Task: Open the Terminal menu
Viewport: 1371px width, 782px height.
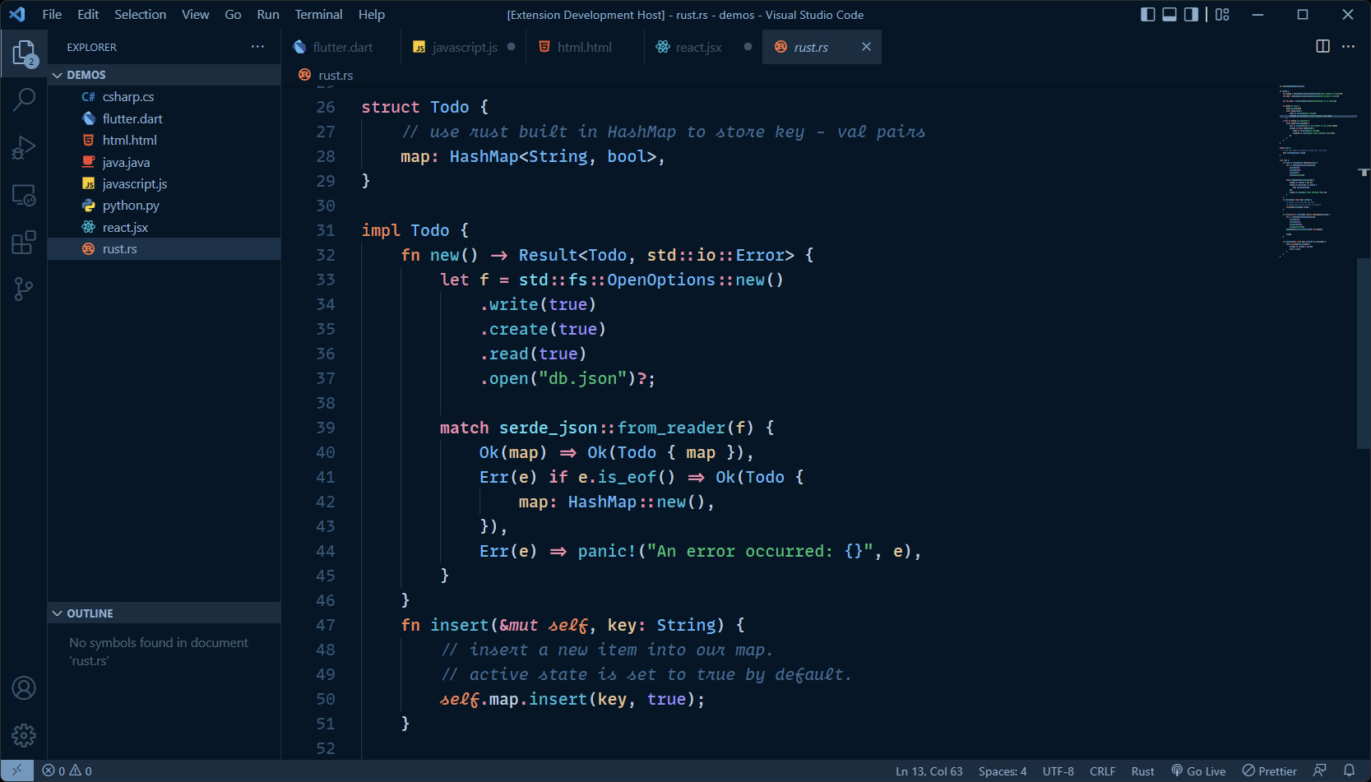Action: [319, 15]
